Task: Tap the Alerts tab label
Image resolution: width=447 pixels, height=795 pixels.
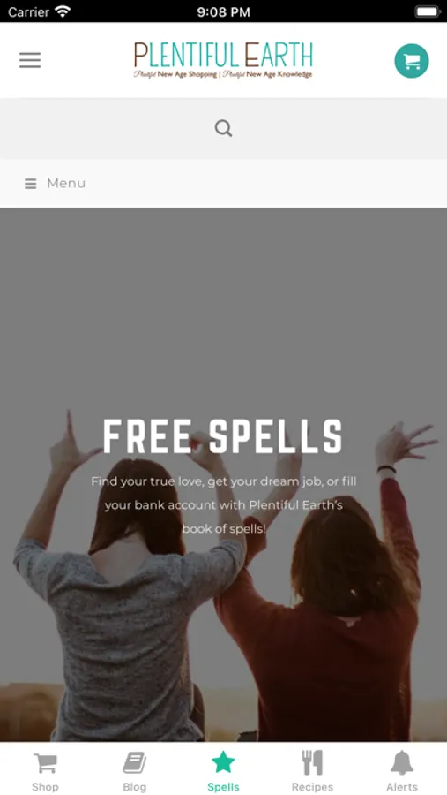Action: [x=402, y=787]
